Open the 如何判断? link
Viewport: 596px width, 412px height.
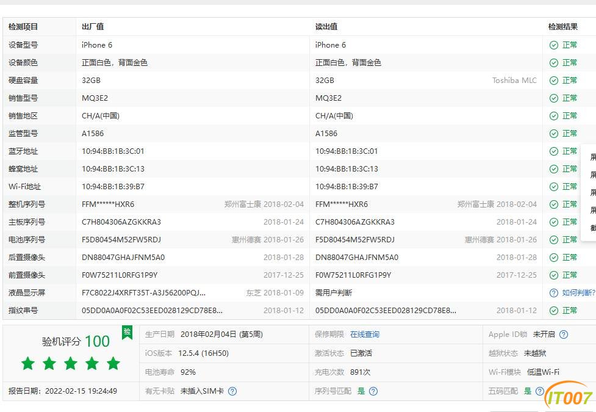[578, 293]
